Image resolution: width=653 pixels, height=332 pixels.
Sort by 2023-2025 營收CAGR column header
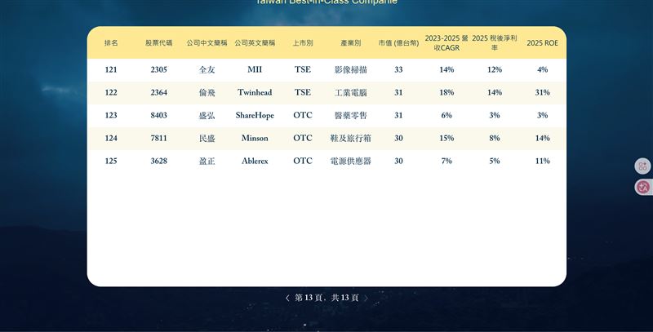click(446, 43)
